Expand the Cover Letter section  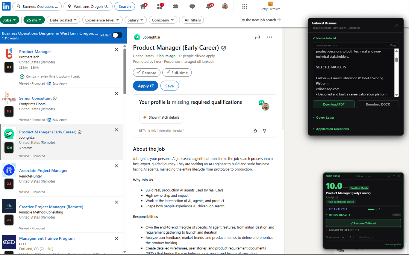[x=325, y=118]
